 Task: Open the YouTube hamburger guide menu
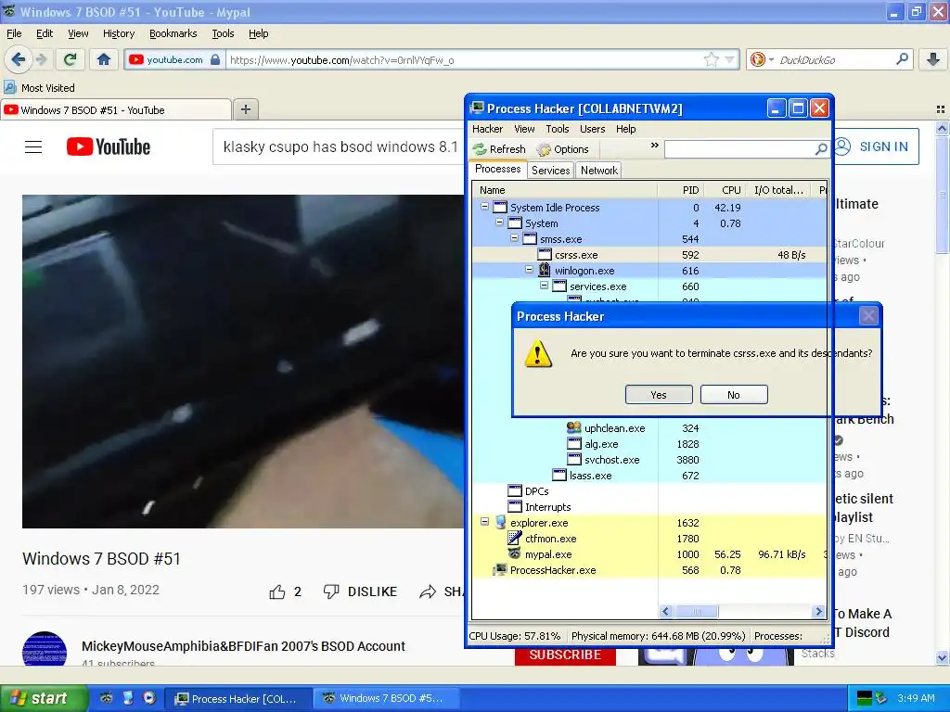(x=33, y=147)
